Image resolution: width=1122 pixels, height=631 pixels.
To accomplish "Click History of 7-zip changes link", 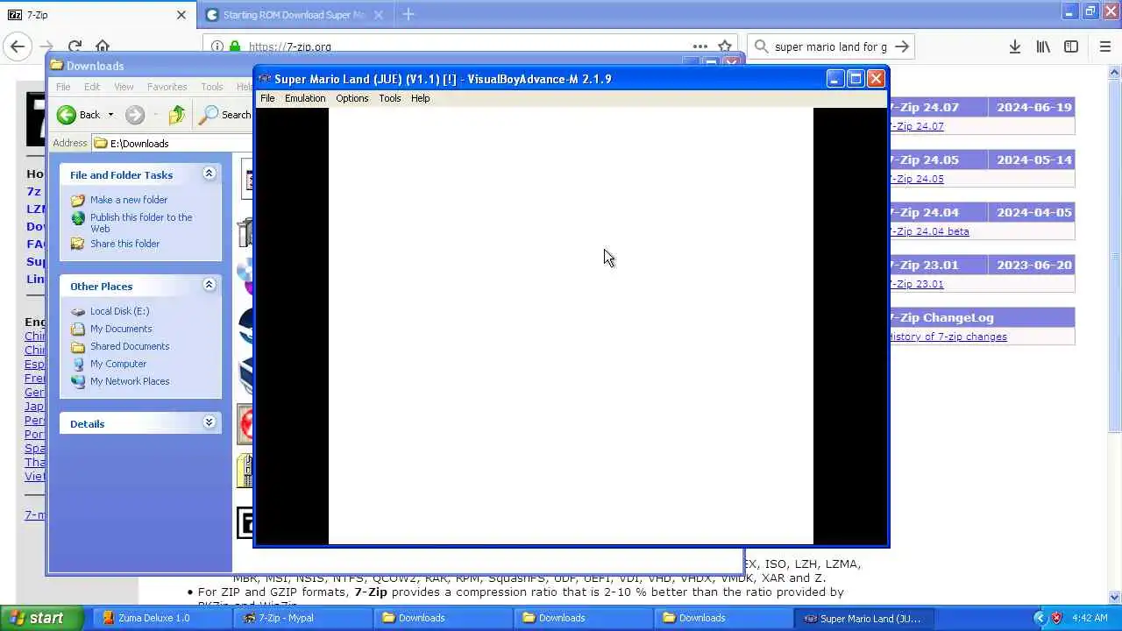I will (x=948, y=337).
